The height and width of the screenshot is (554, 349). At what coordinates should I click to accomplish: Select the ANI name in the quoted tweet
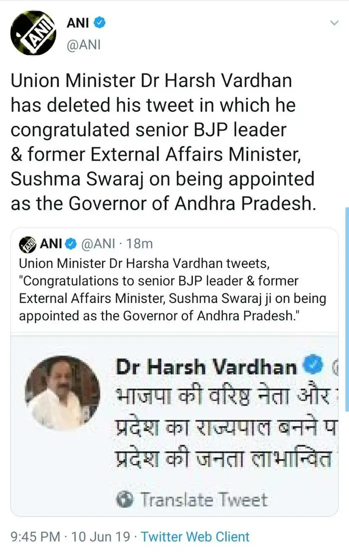point(51,244)
